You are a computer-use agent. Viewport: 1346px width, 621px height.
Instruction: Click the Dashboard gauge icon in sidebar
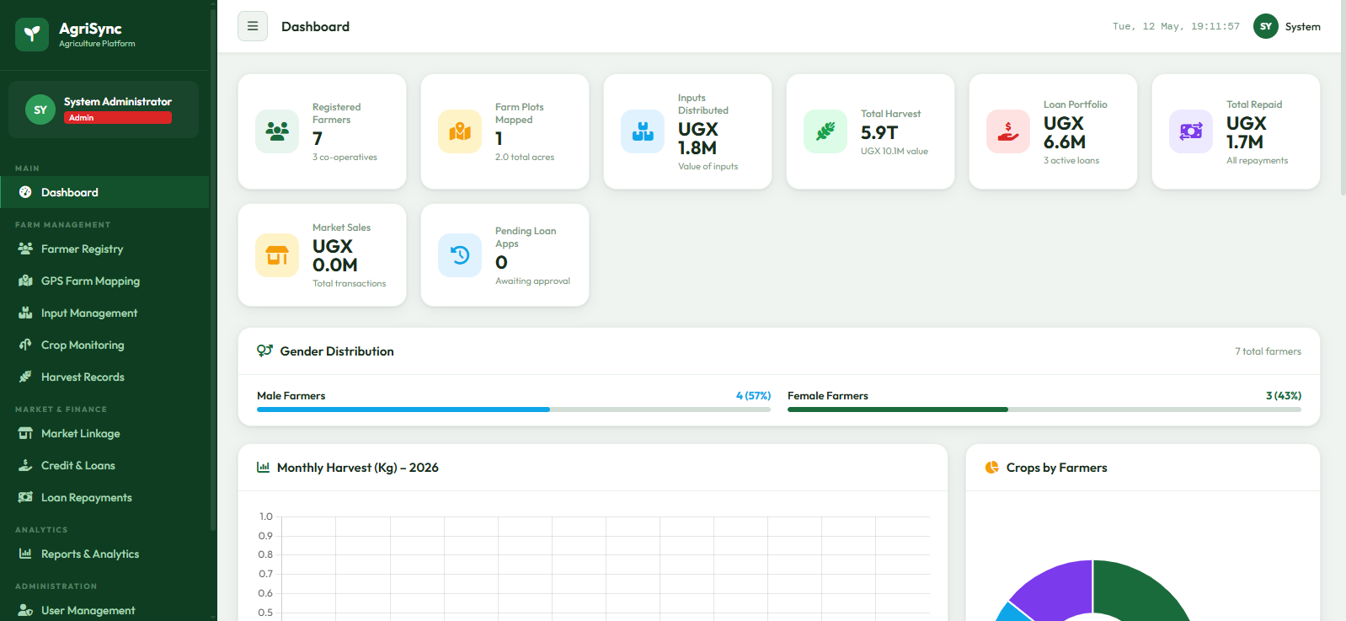pos(25,192)
